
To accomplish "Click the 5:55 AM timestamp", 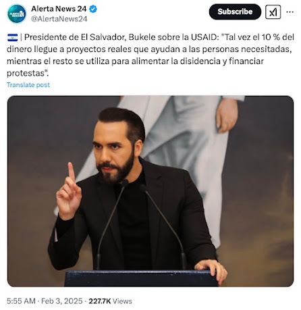I will pos(21,301).
